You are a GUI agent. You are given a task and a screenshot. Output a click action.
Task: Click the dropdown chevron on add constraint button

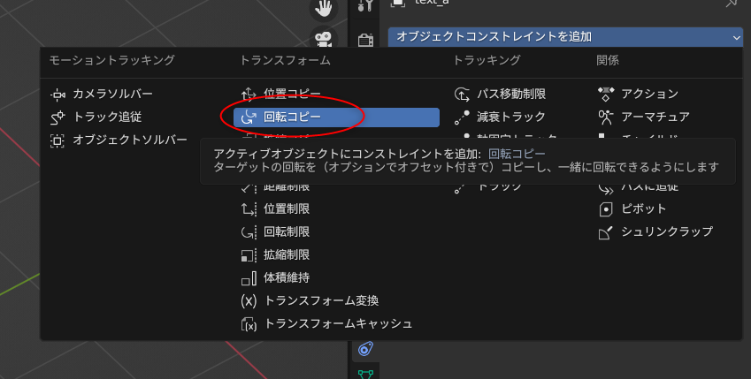point(736,37)
